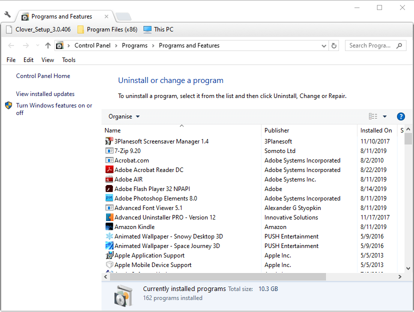Open Help via the blue question mark icon

coord(401,116)
